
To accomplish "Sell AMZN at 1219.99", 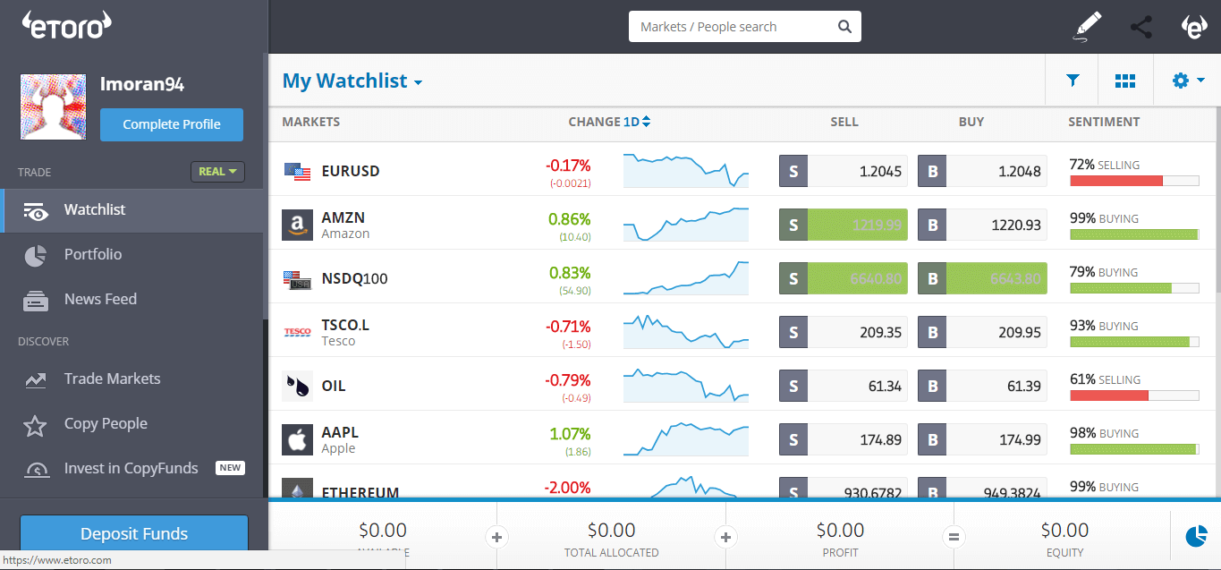I will [x=844, y=225].
